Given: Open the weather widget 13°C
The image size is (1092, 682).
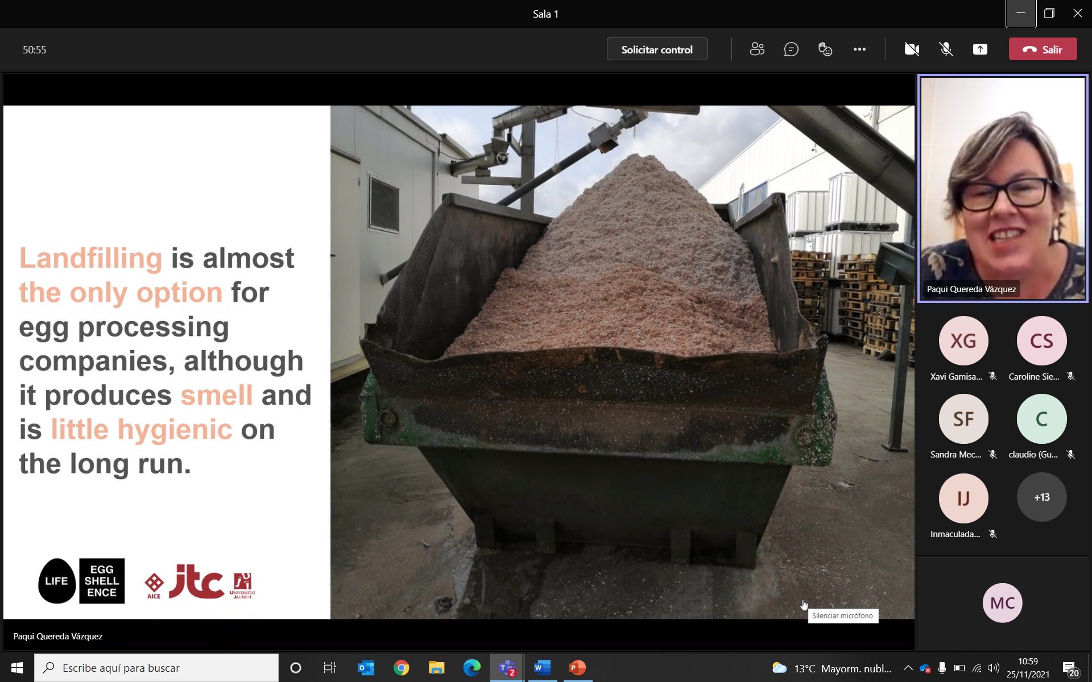Looking at the screenshot, I should coord(831,668).
